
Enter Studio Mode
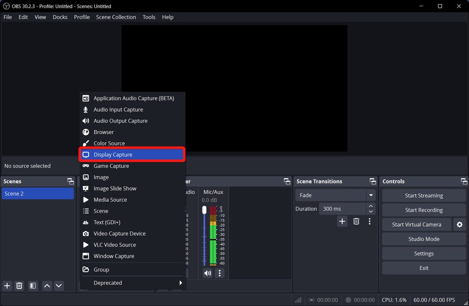point(424,239)
